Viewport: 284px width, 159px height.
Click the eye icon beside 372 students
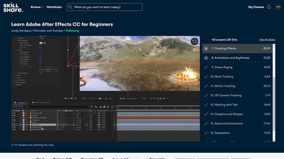(x=12, y=145)
